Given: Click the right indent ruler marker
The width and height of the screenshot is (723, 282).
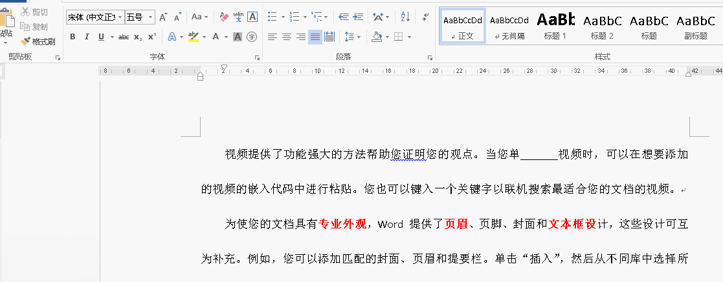Looking at the screenshot, I should [x=688, y=74].
